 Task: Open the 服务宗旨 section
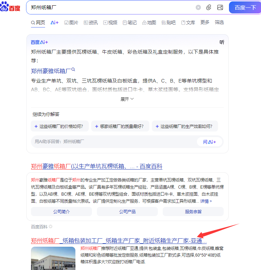coord(193,211)
